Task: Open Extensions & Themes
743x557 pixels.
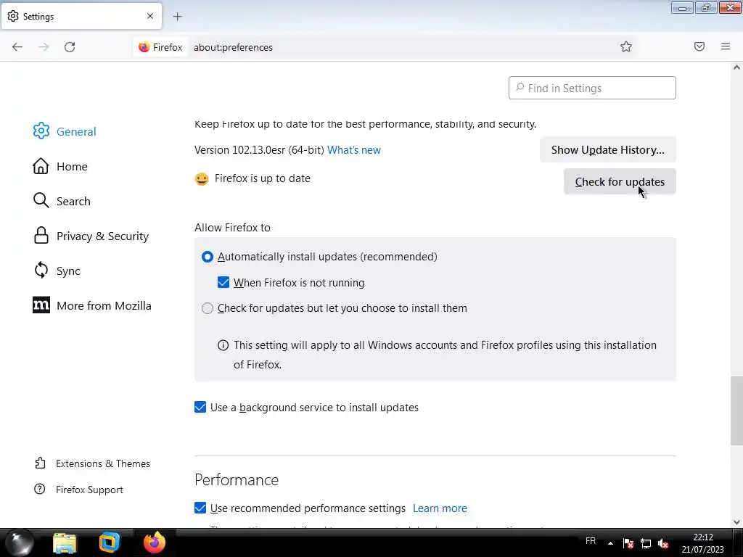Action: click(x=92, y=463)
